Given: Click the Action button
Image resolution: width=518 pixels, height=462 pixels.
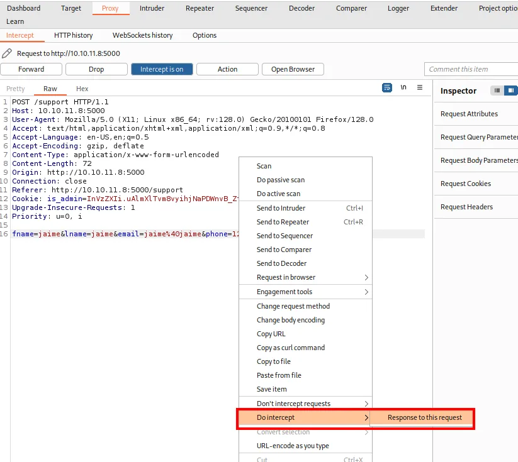Looking at the screenshot, I should [x=227, y=69].
